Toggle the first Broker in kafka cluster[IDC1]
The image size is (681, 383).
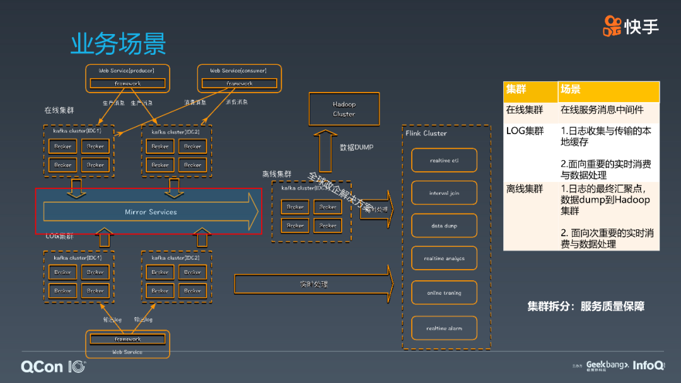62,146
